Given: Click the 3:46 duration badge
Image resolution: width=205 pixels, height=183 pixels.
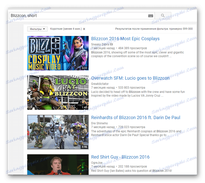Looking at the screenshot, I should pyautogui.click(x=84, y=147).
